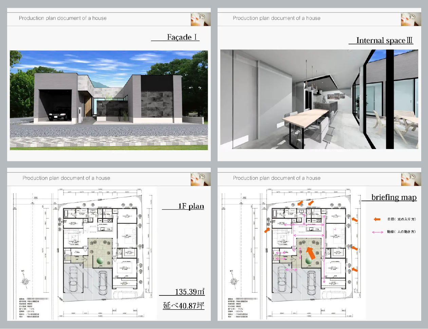Click the 延べ40.87坪 floor area text
The image size is (428, 329).
(x=183, y=306)
